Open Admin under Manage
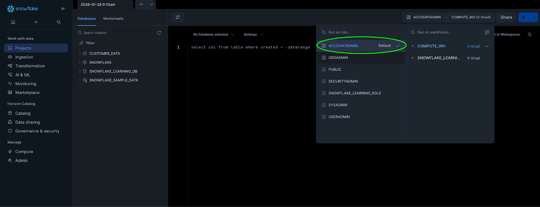540x207 pixels. (36, 160)
